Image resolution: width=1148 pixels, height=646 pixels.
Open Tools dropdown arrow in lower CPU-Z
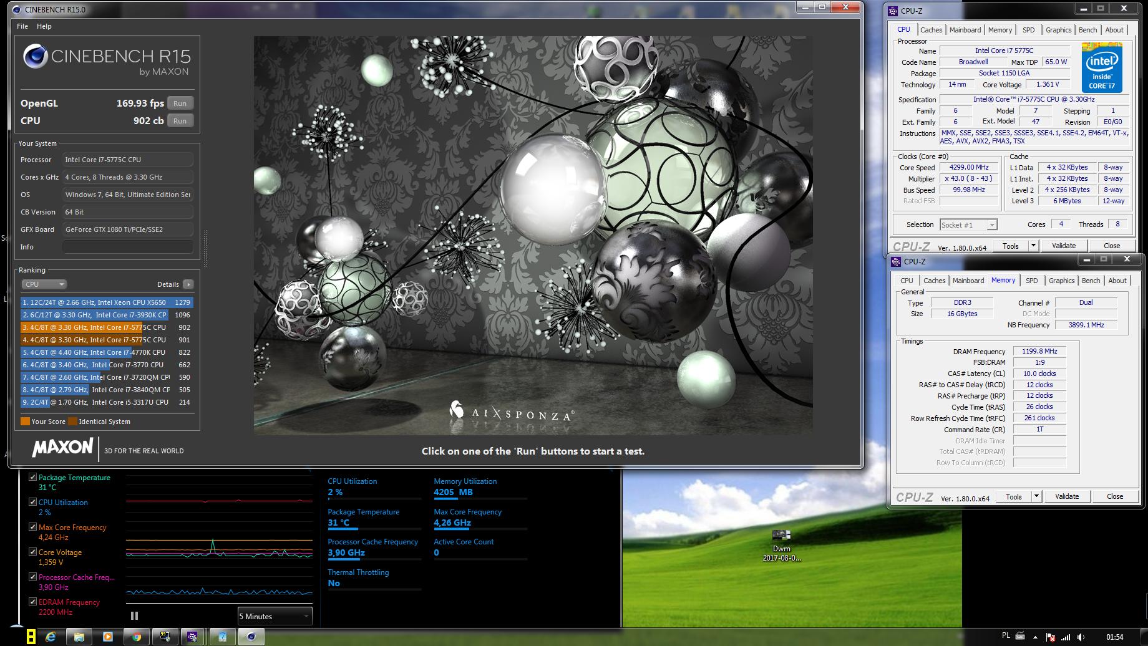1036,496
